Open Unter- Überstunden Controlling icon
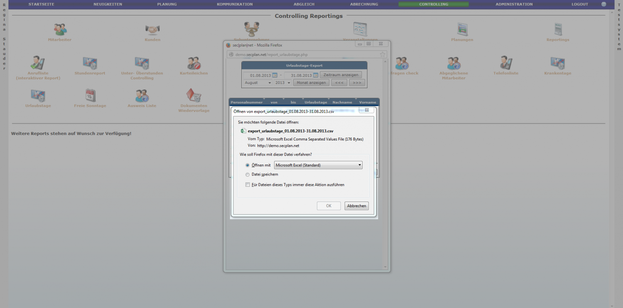This screenshot has height=308, width=623. point(142,63)
